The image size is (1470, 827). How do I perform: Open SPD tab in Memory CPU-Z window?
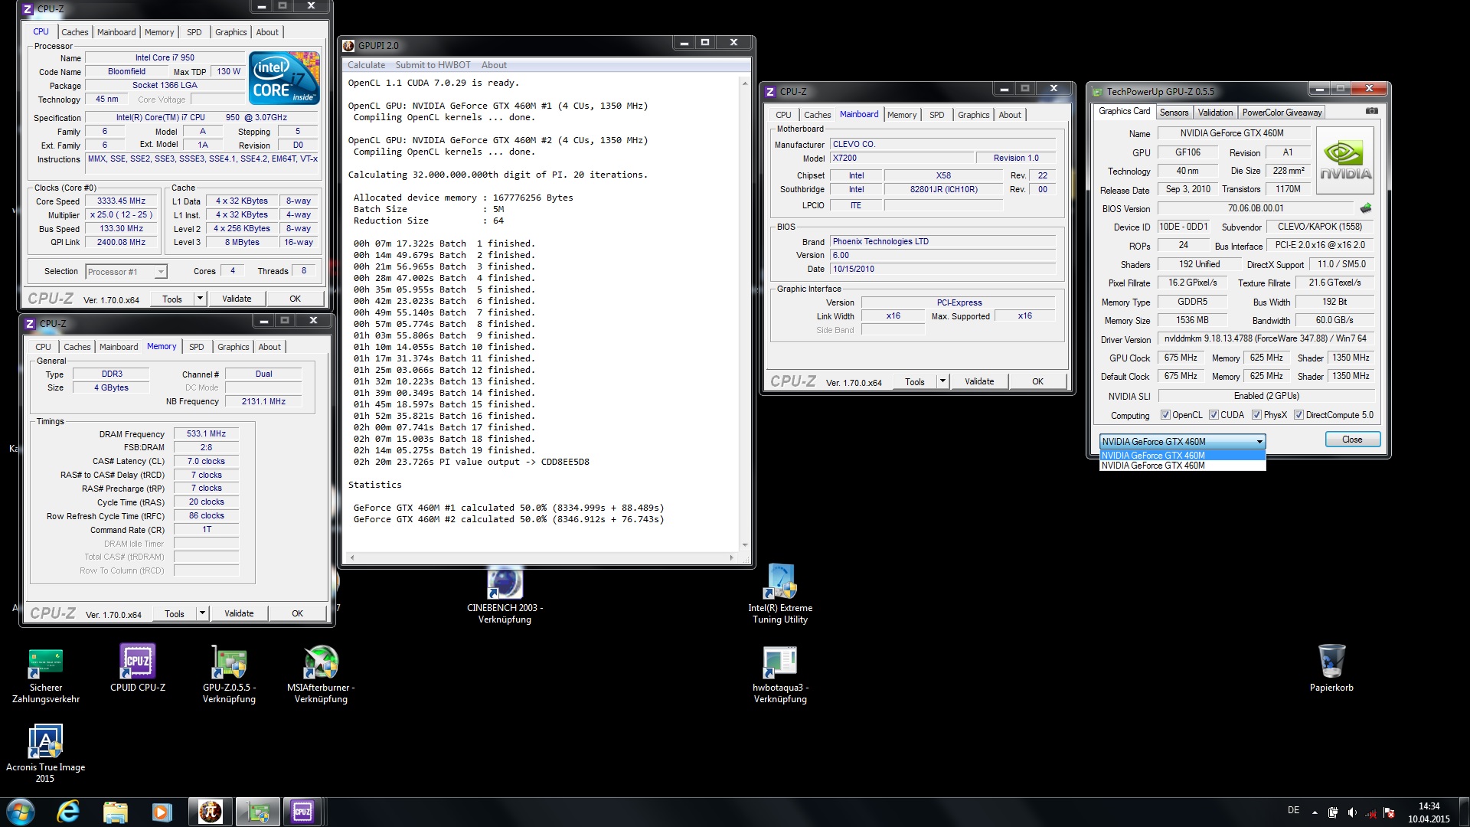(197, 347)
